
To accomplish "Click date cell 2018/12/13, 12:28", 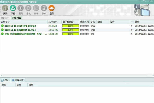I will (x=144, y=34).
